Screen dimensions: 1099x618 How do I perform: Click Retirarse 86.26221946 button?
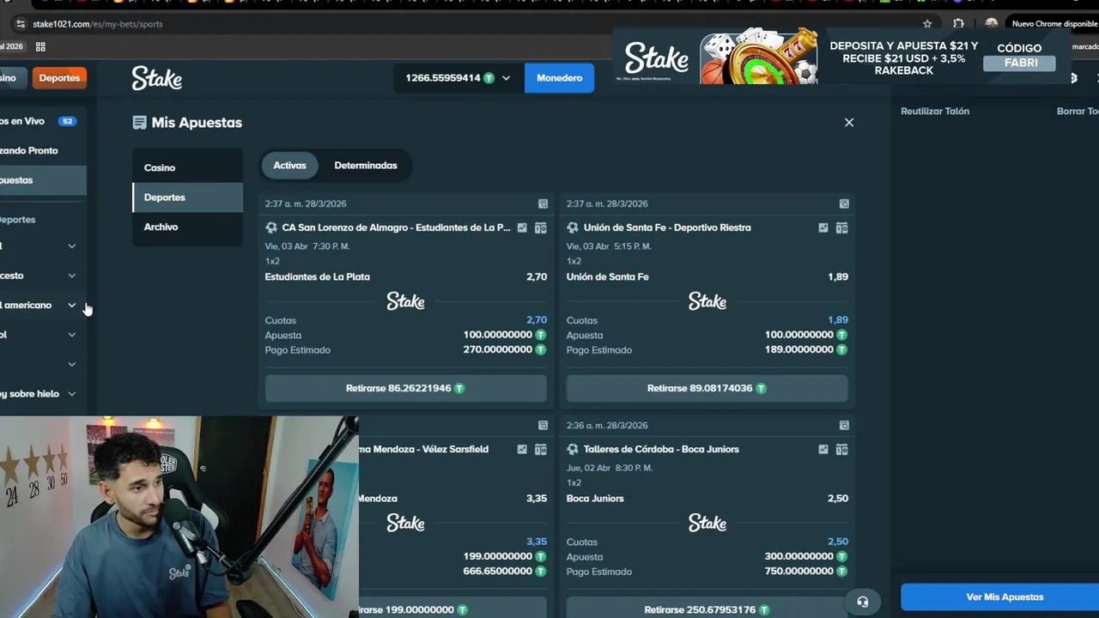(405, 388)
